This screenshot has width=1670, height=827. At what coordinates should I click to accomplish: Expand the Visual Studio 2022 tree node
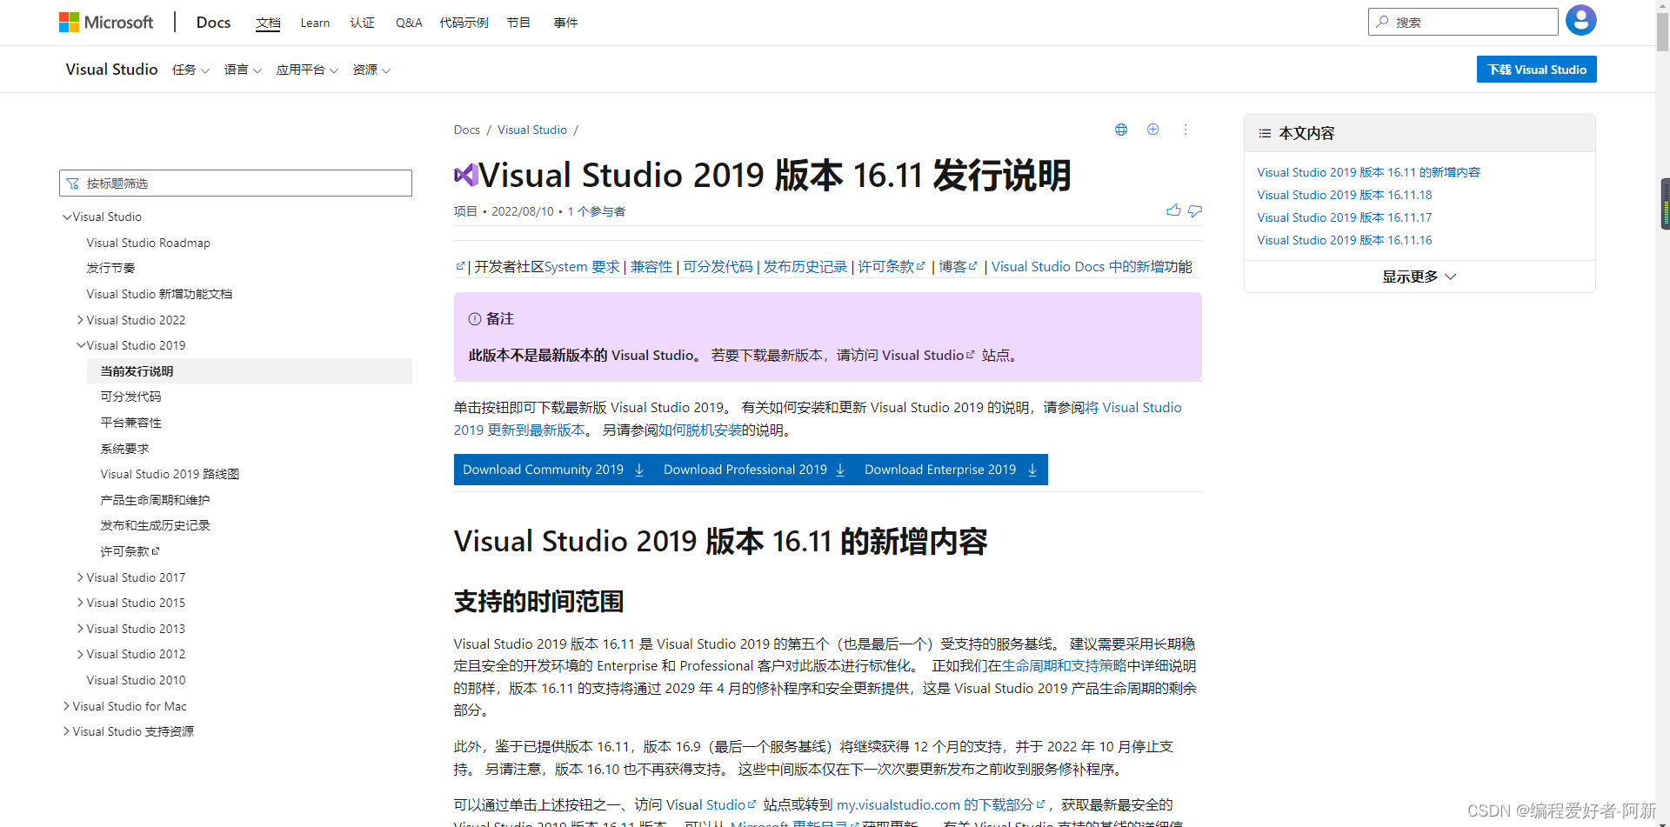coord(81,320)
